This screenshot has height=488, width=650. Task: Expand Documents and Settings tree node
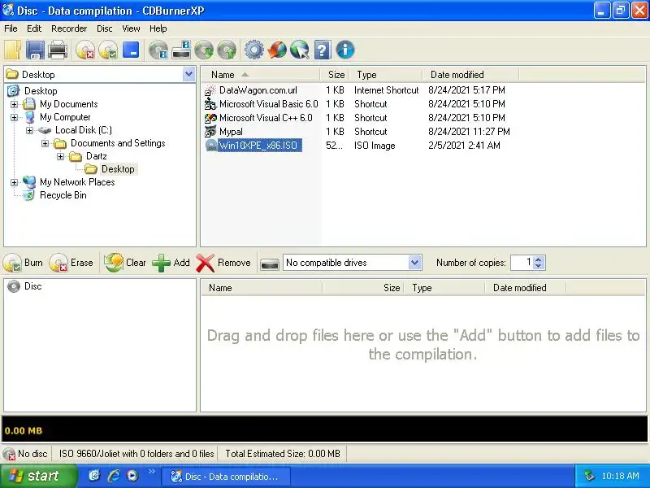[45, 144]
